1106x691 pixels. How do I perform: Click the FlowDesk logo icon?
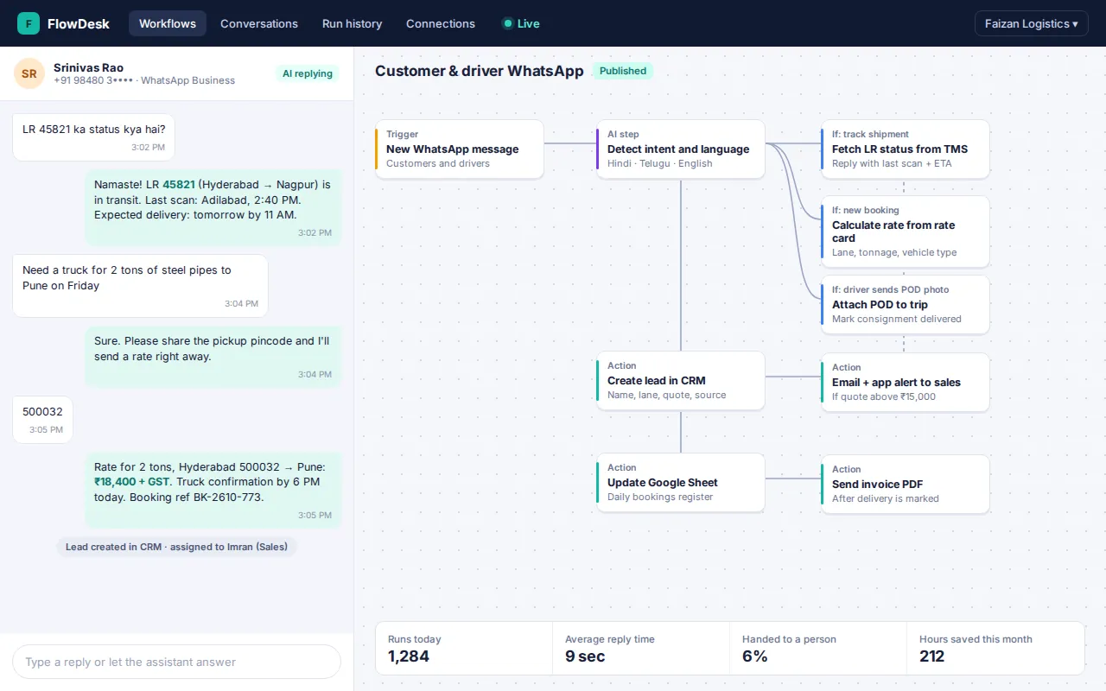[x=29, y=23]
